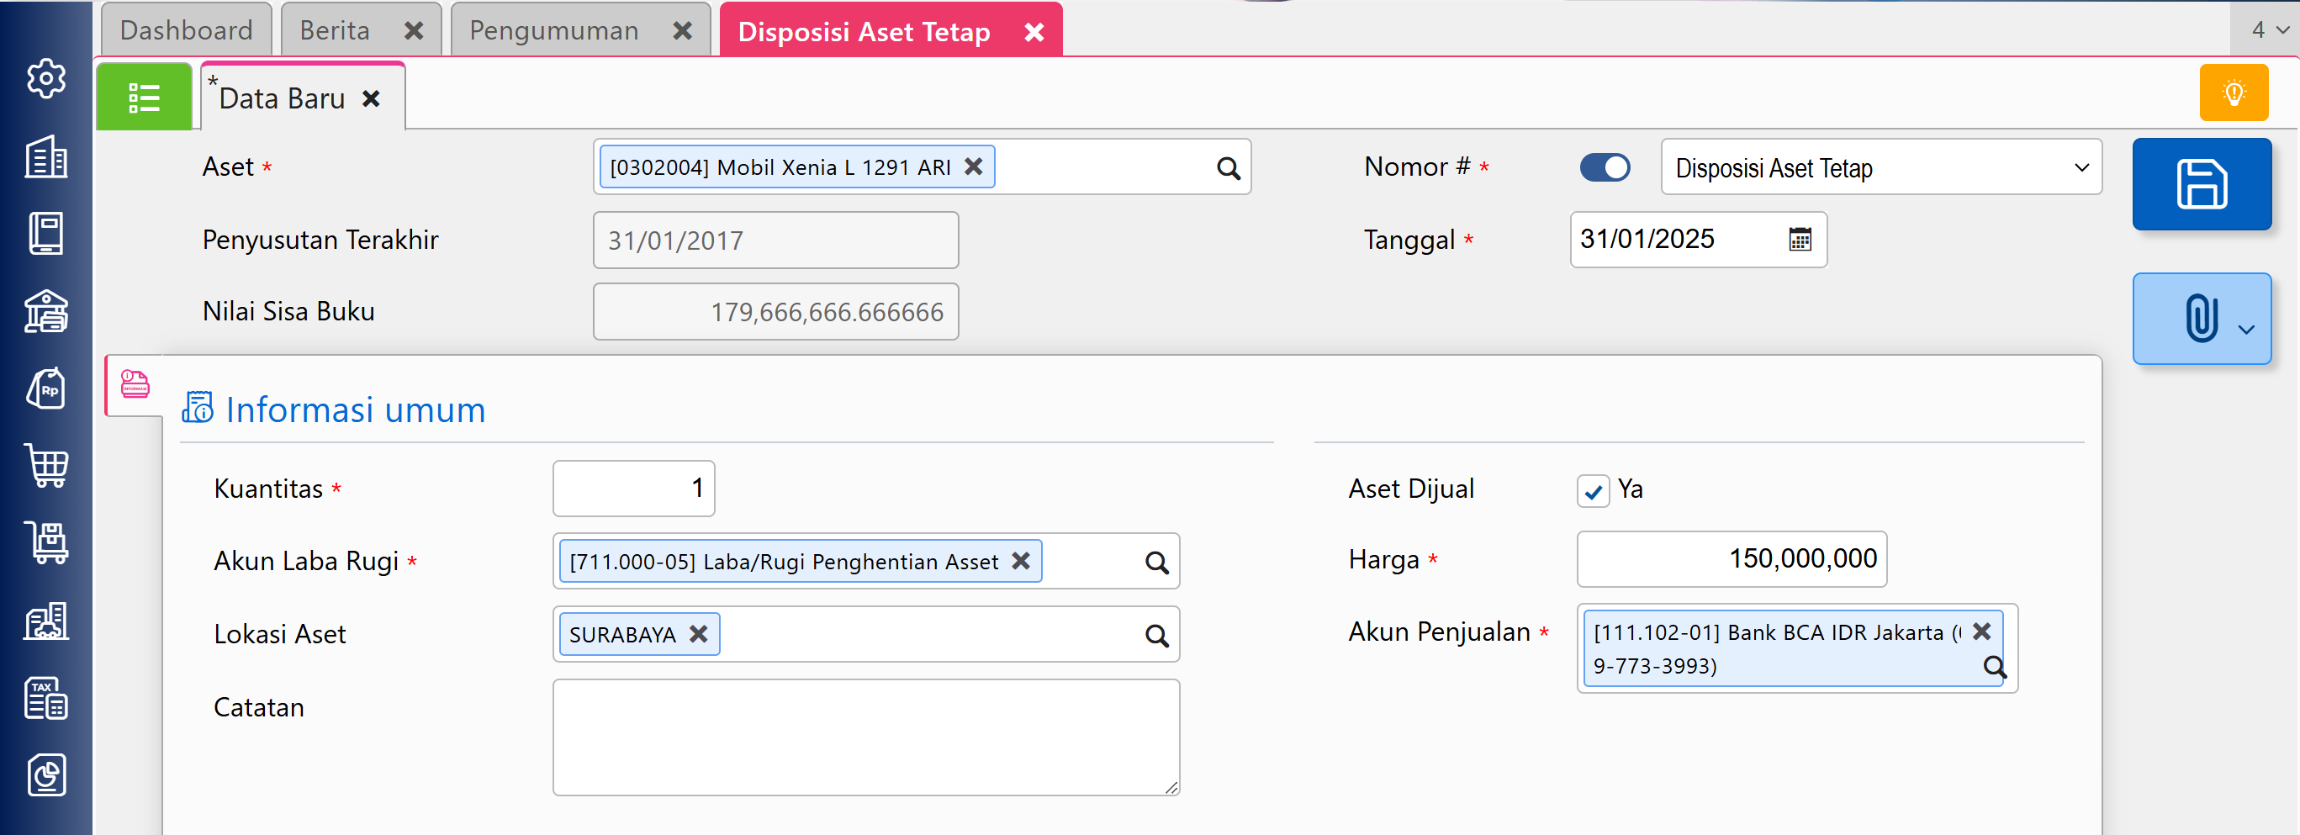Switch to the Pengumuman tab
The height and width of the screenshot is (835, 2300).
[x=553, y=30]
